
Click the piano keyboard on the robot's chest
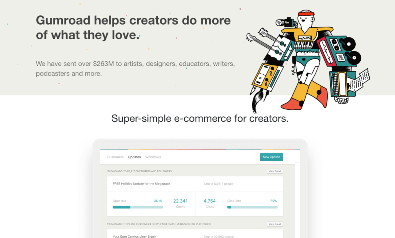click(x=304, y=45)
